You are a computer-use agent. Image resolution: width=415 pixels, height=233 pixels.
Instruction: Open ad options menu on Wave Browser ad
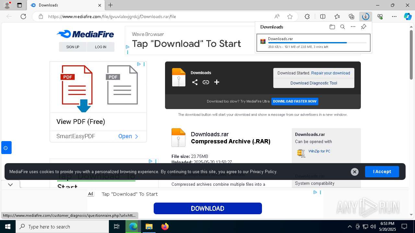tap(128, 52)
